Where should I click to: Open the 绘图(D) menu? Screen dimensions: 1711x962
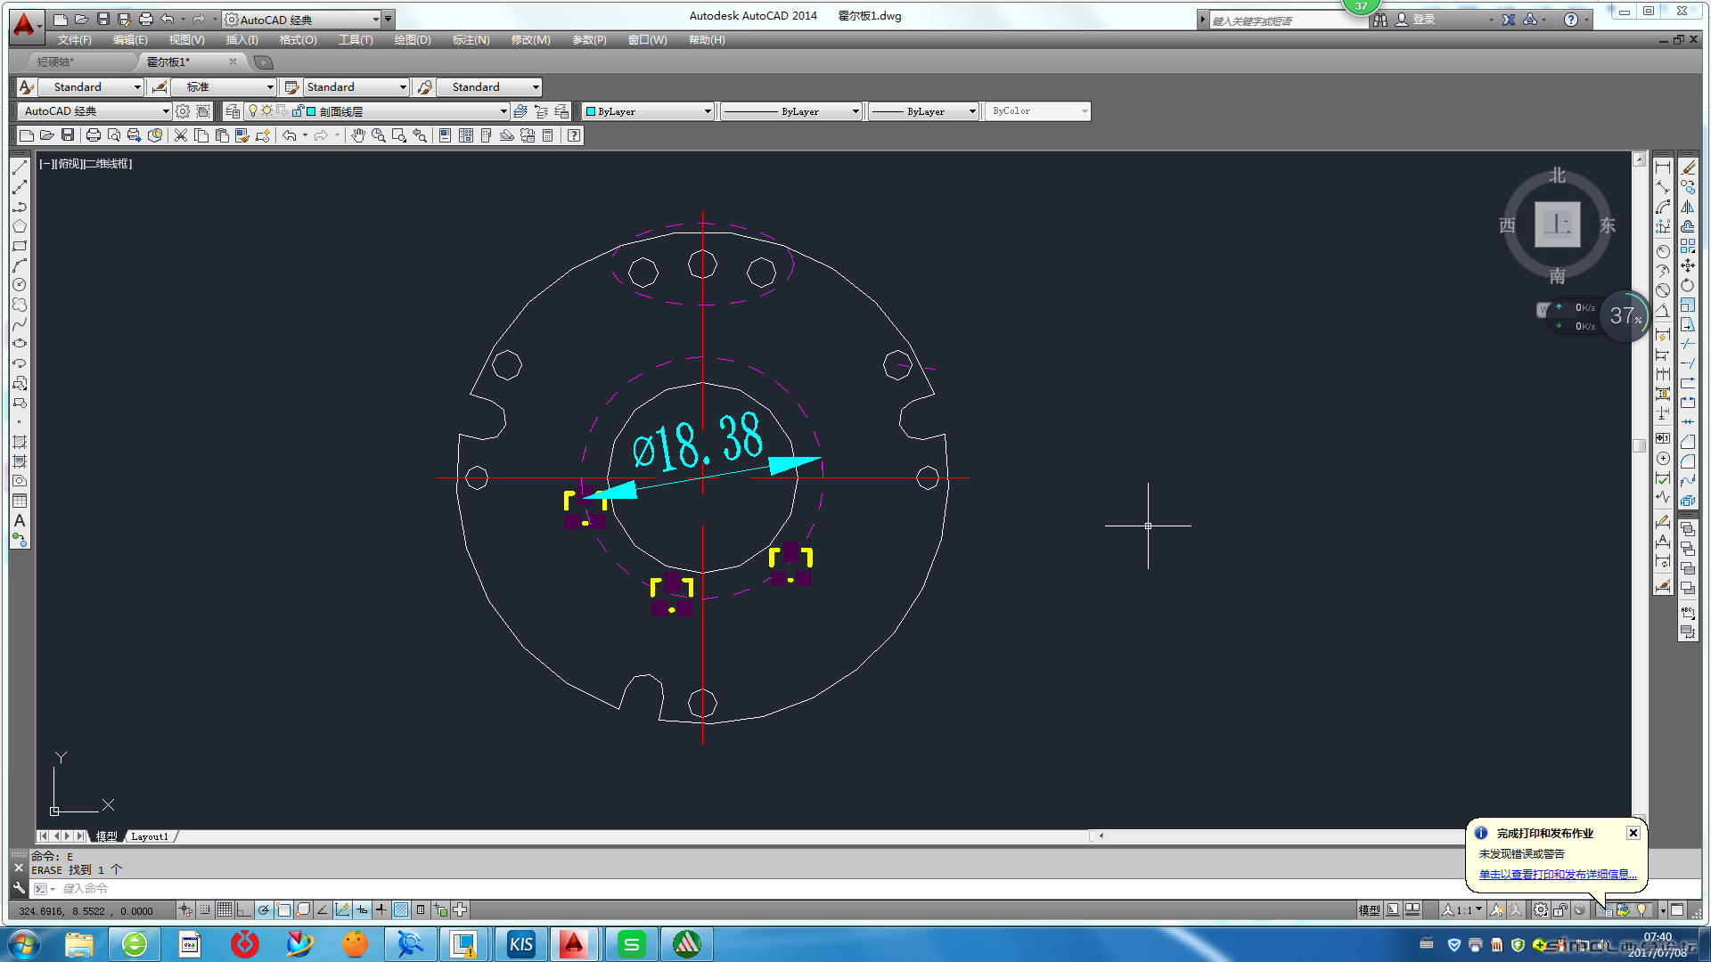click(413, 40)
